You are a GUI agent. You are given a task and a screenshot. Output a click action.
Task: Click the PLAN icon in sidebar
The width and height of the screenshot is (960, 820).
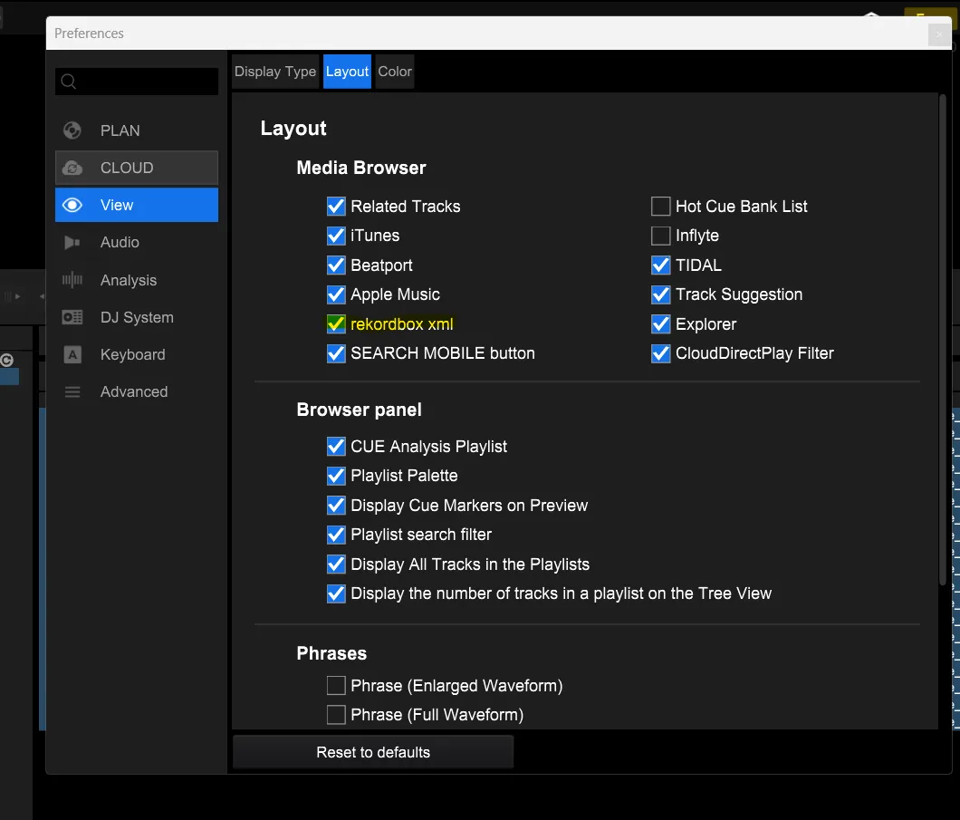[72, 130]
